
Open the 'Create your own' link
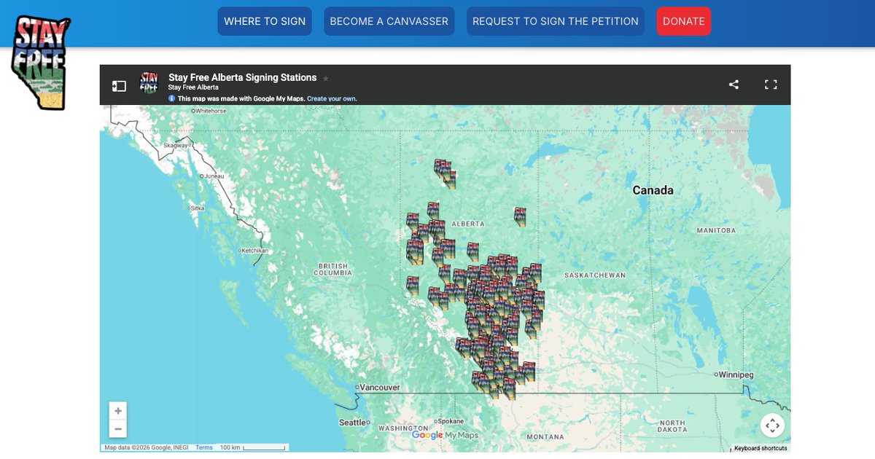tap(332, 98)
